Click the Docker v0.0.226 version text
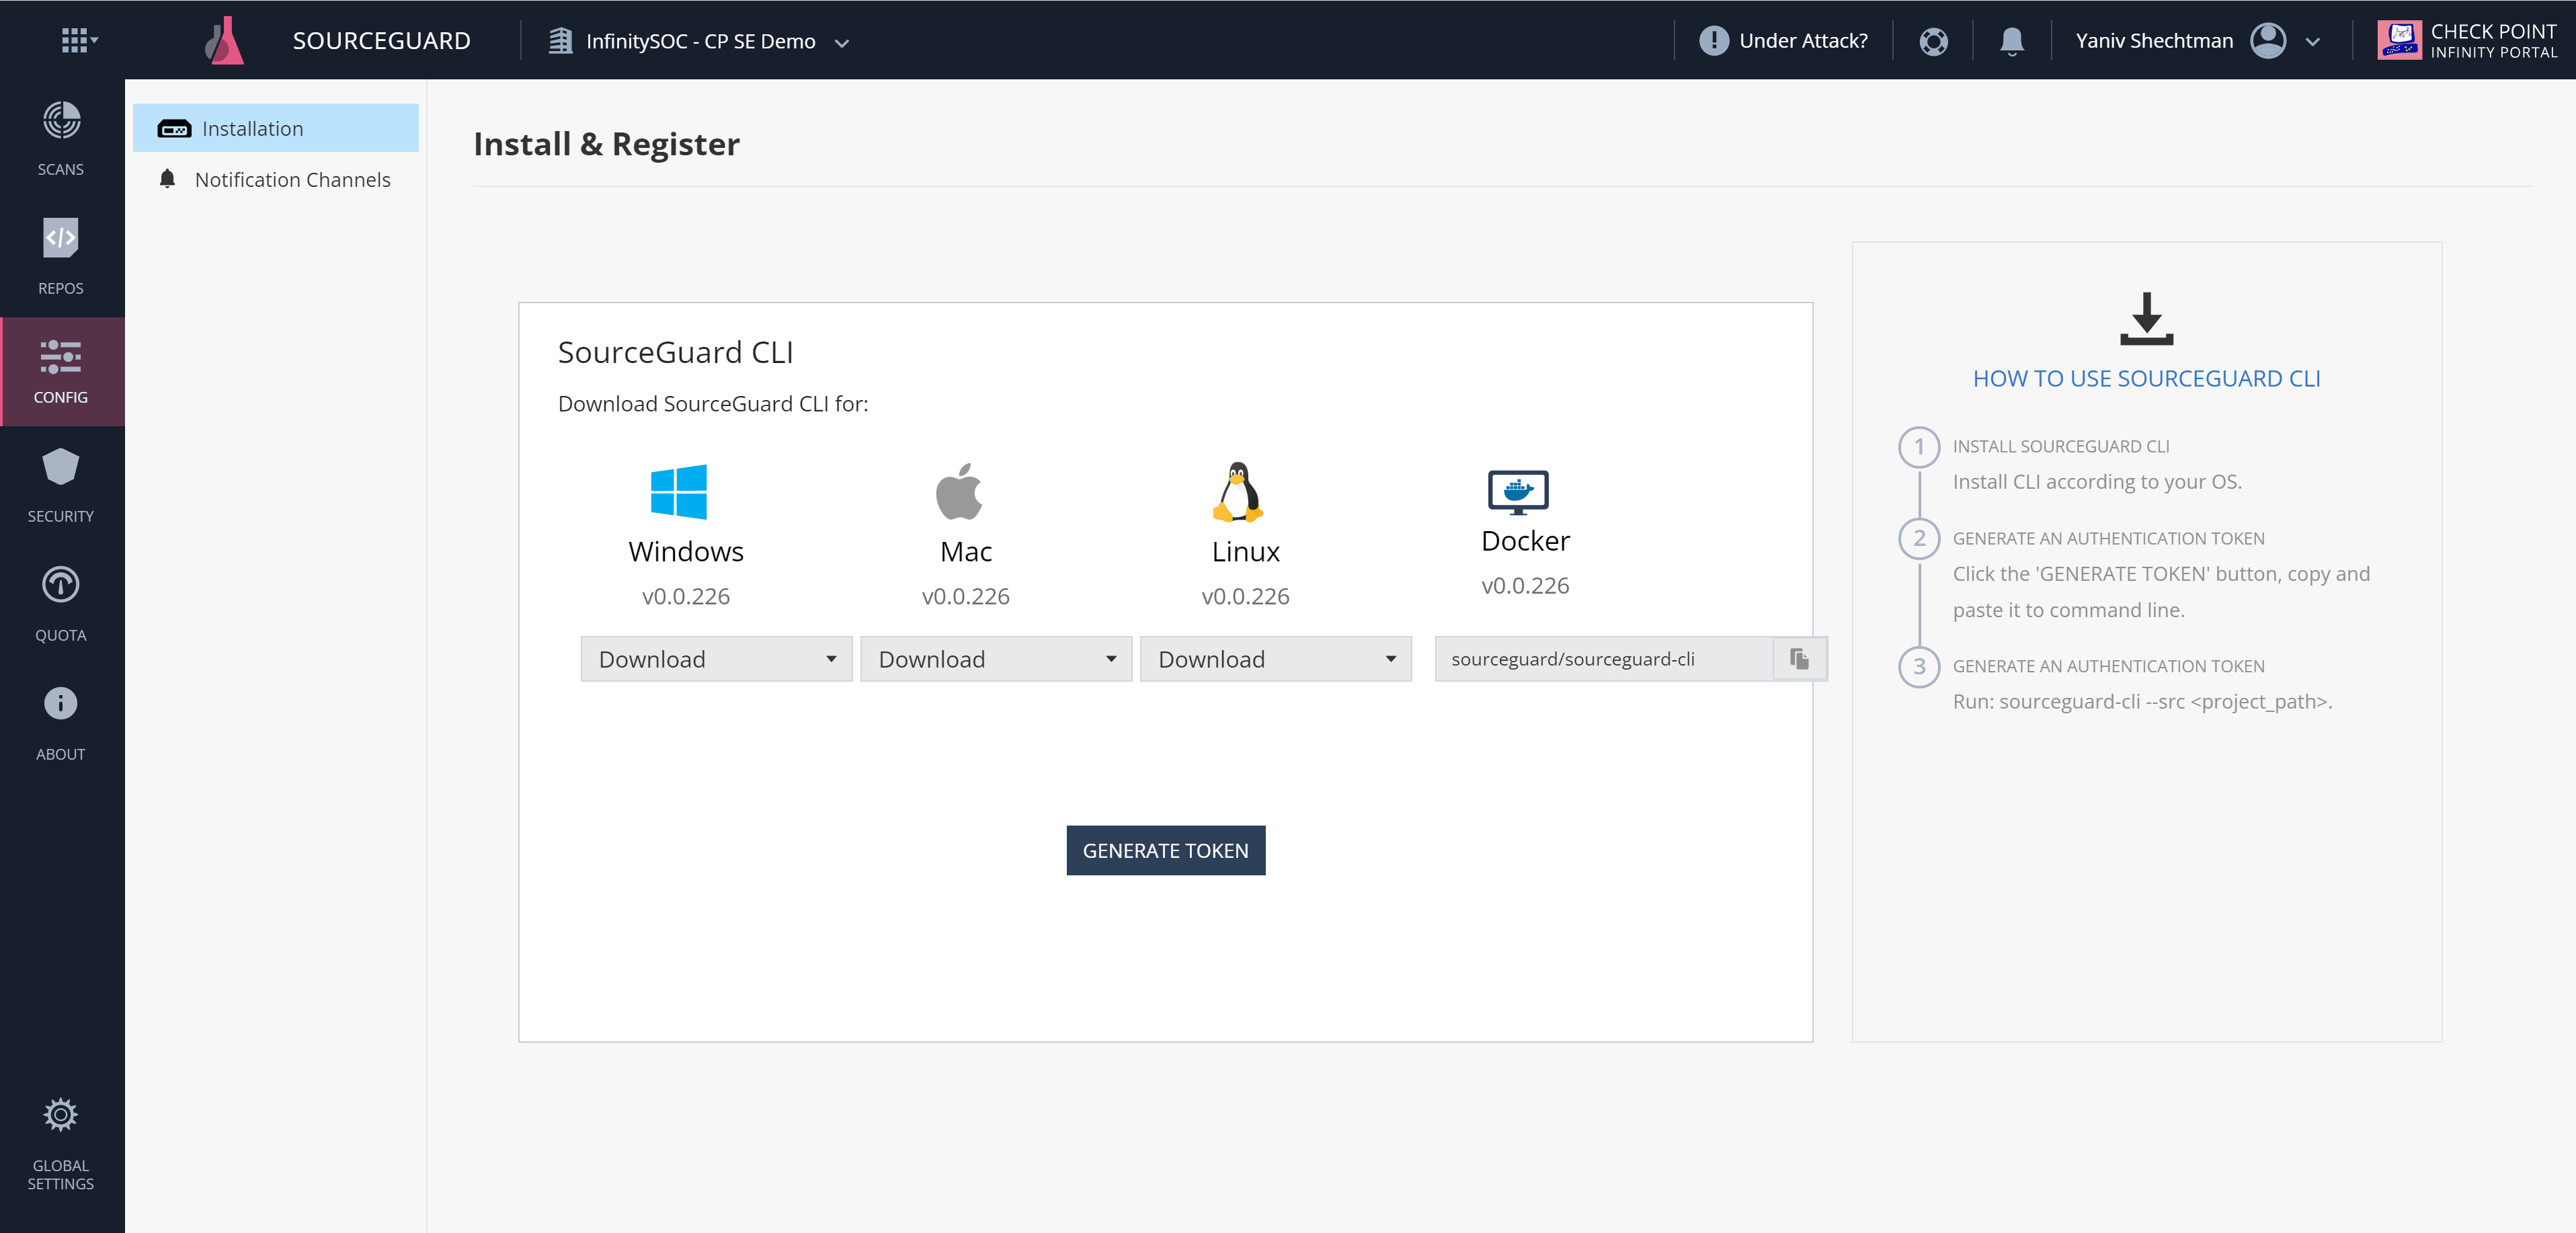This screenshot has height=1233, width=2576. point(1526,585)
